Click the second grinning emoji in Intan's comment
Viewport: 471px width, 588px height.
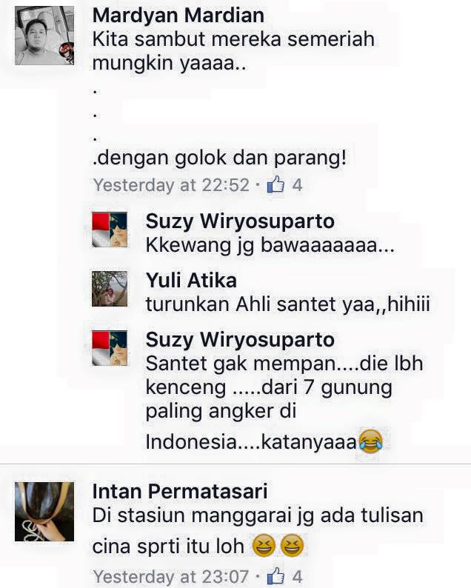click(292, 545)
